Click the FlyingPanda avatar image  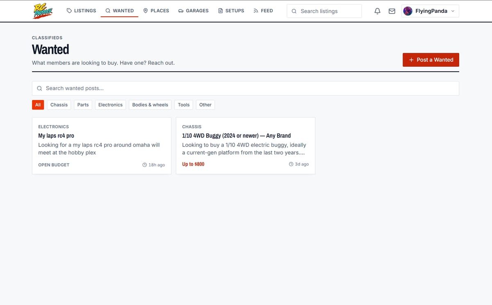[x=408, y=11]
